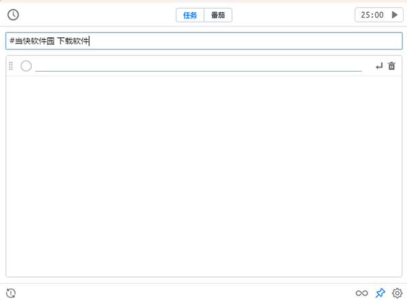Open settings with the gear icon
Viewport: 407px width, 300px height.
pos(397,293)
